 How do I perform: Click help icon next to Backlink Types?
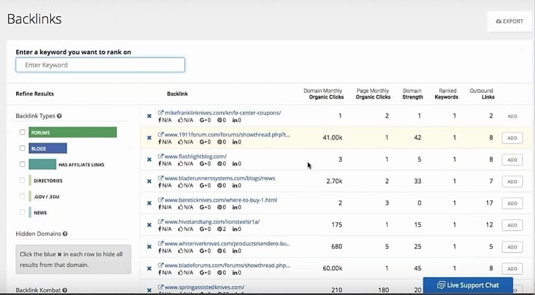tap(59, 116)
